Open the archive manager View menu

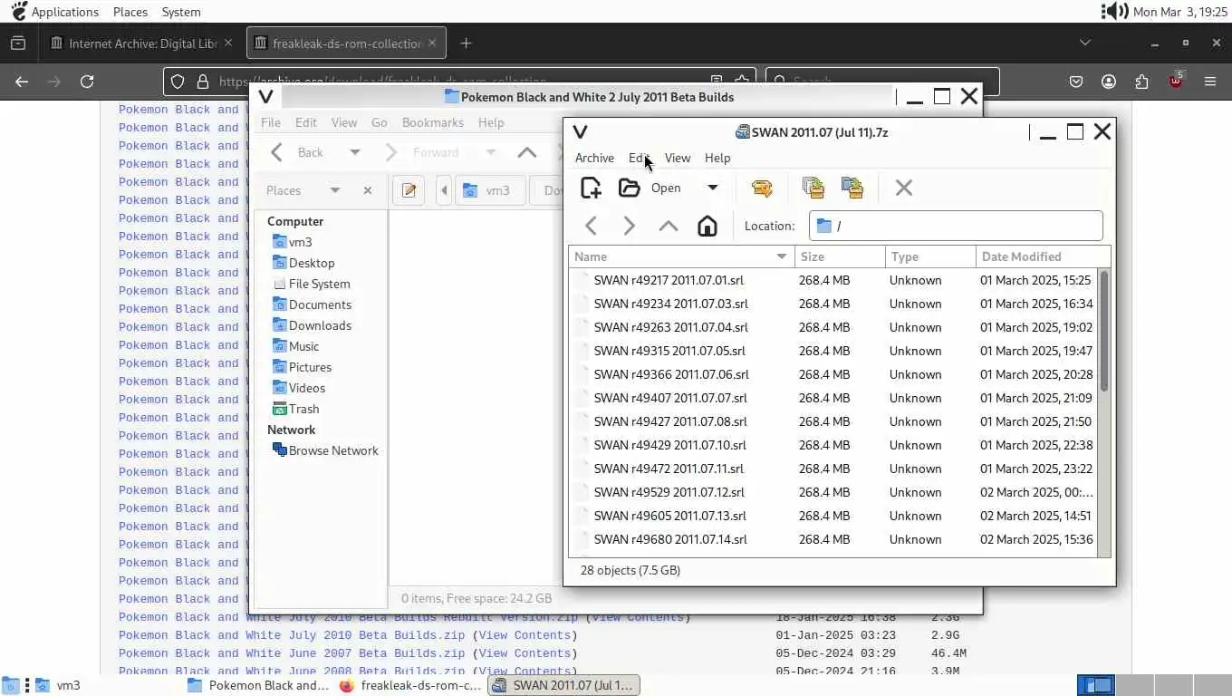click(x=678, y=158)
